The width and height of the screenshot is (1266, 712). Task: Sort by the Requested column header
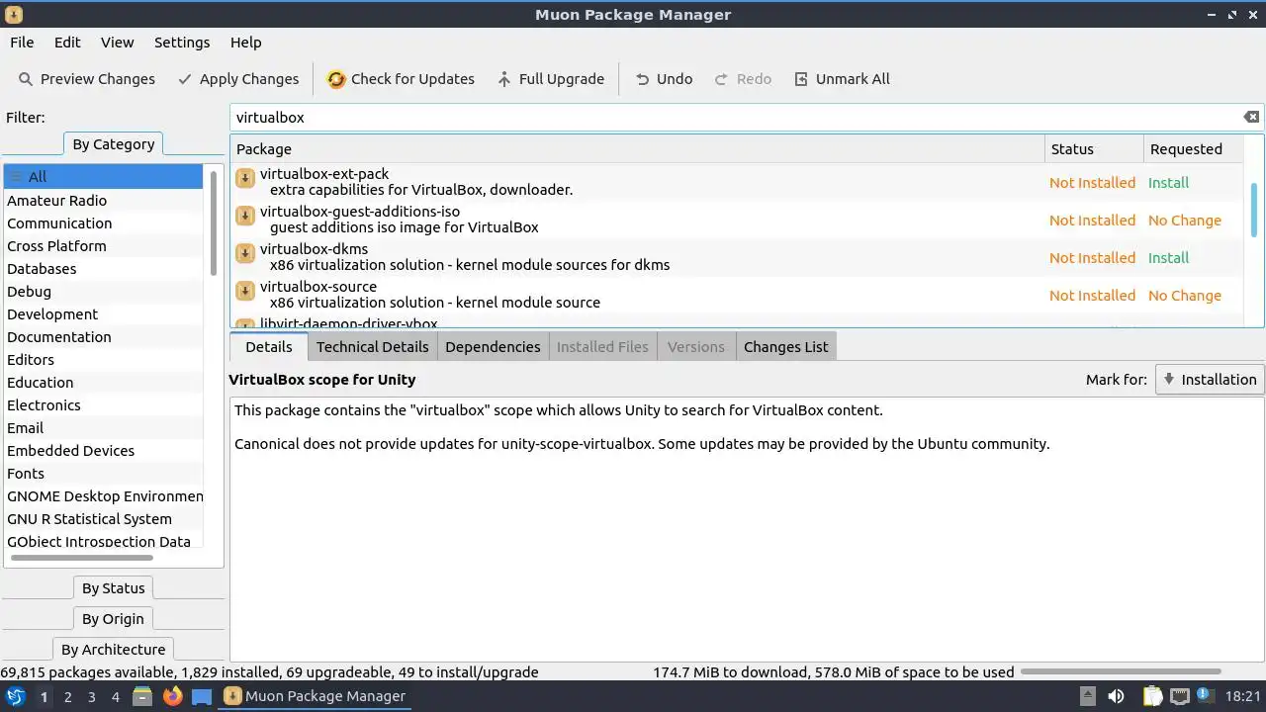coord(1193,149)
